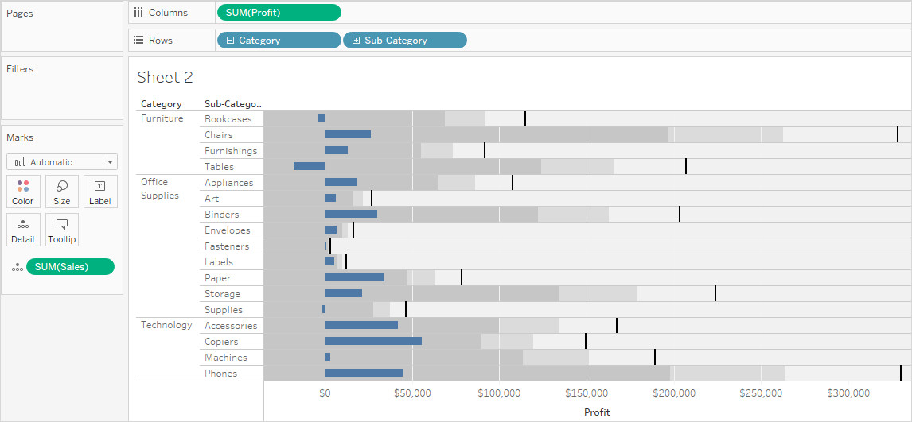The width and height of the screenshot is (912, 422).
Task: Select the Storage row label
Action: point(222,294)
